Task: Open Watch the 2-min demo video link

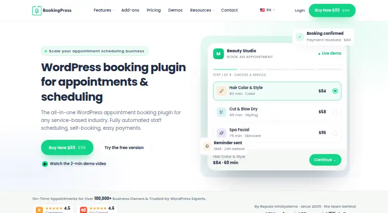Action: point(78,164)
